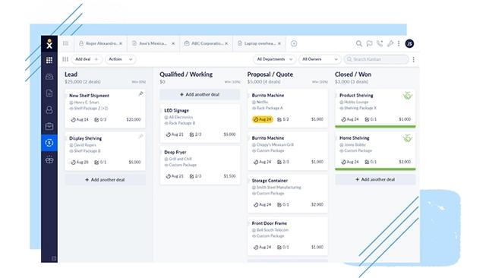Open the Storage Container deal card
Screen dimensions: 486x278
tap(288, 194)
